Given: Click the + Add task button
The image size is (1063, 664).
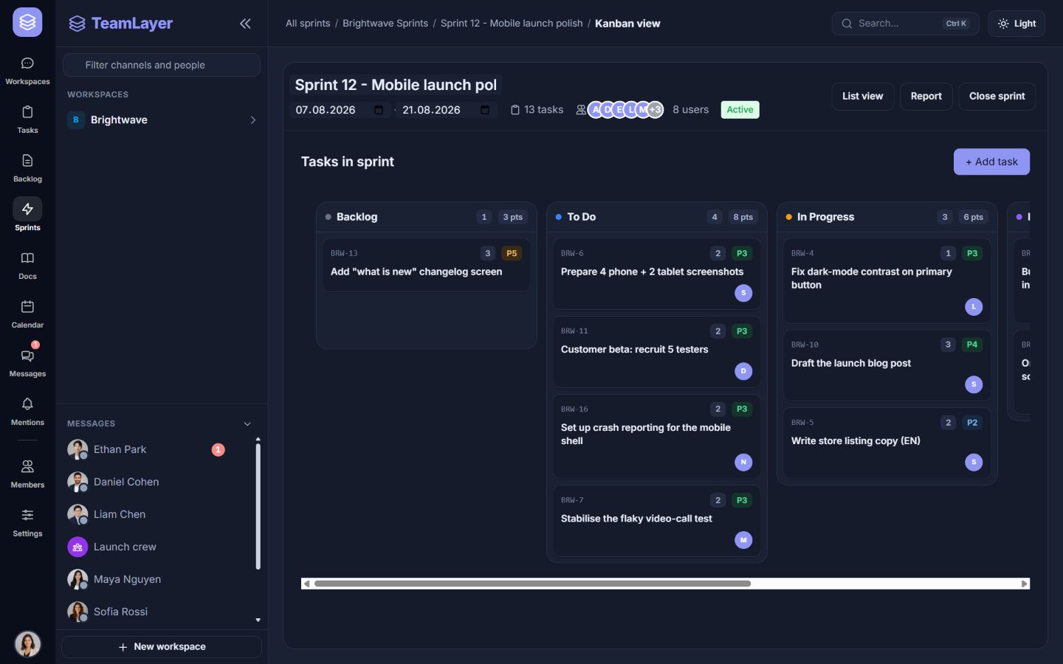Looking at the screenshot, I should coord(991,162).
